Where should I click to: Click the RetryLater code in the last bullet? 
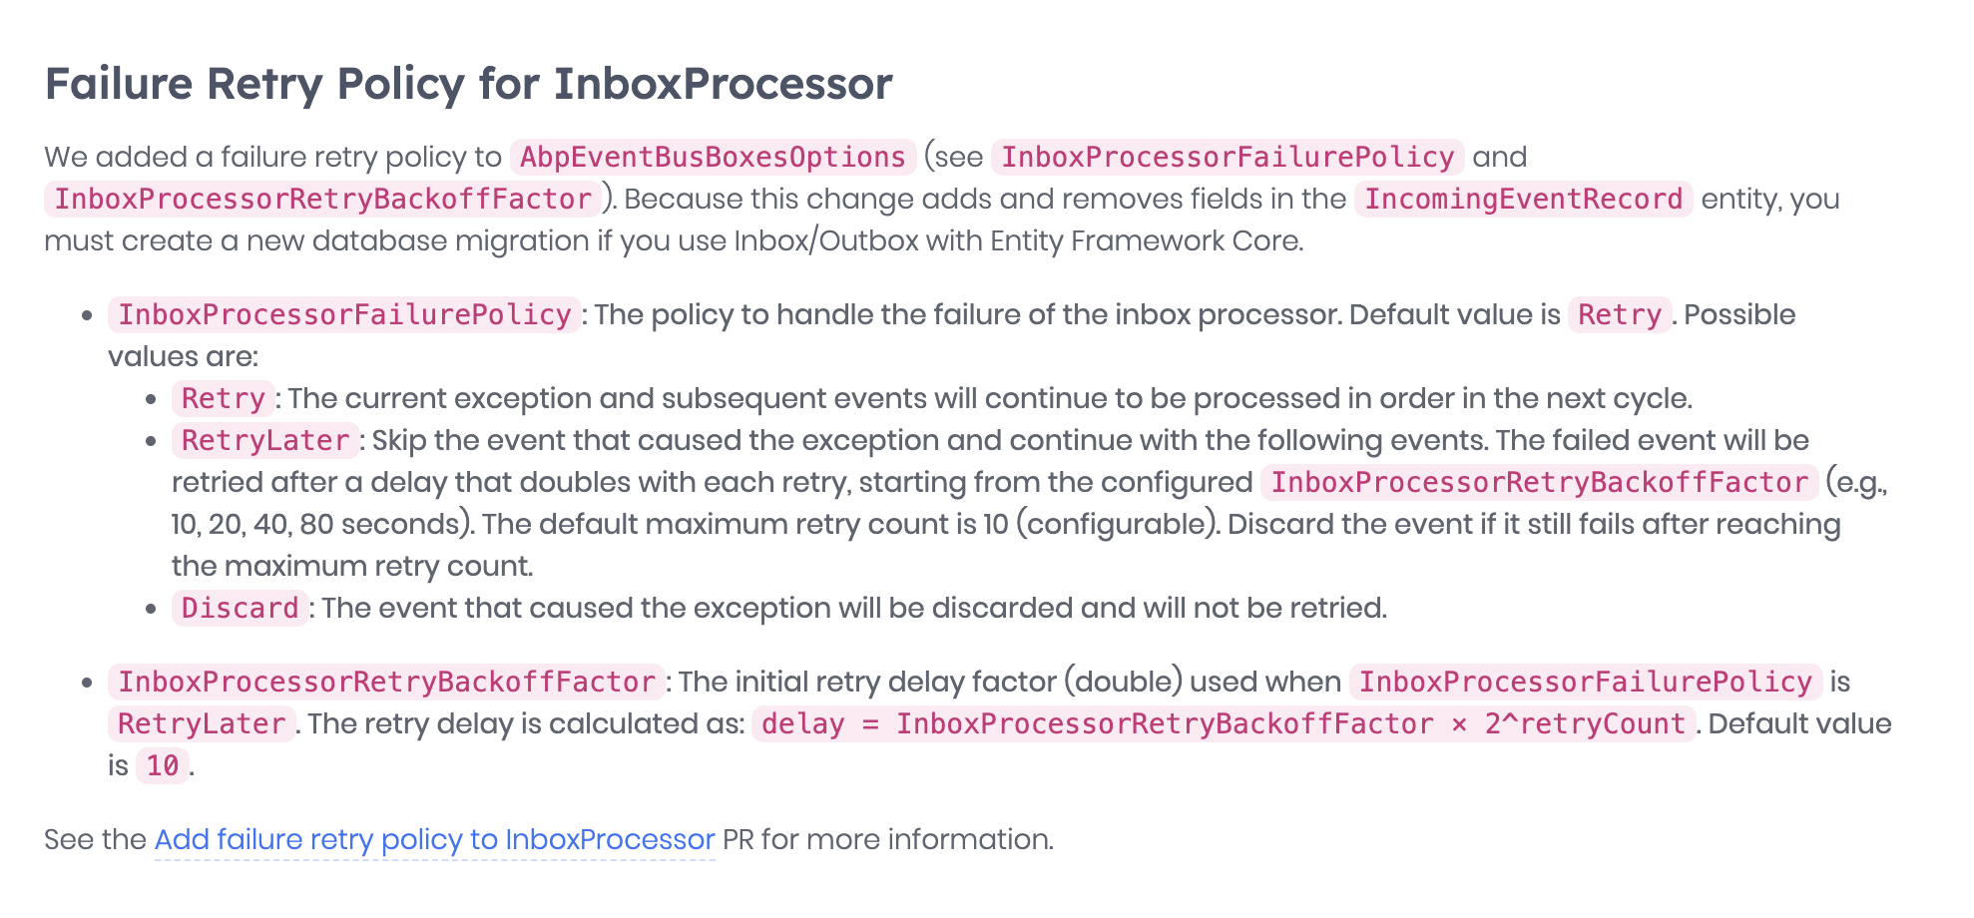coord(202,724)
